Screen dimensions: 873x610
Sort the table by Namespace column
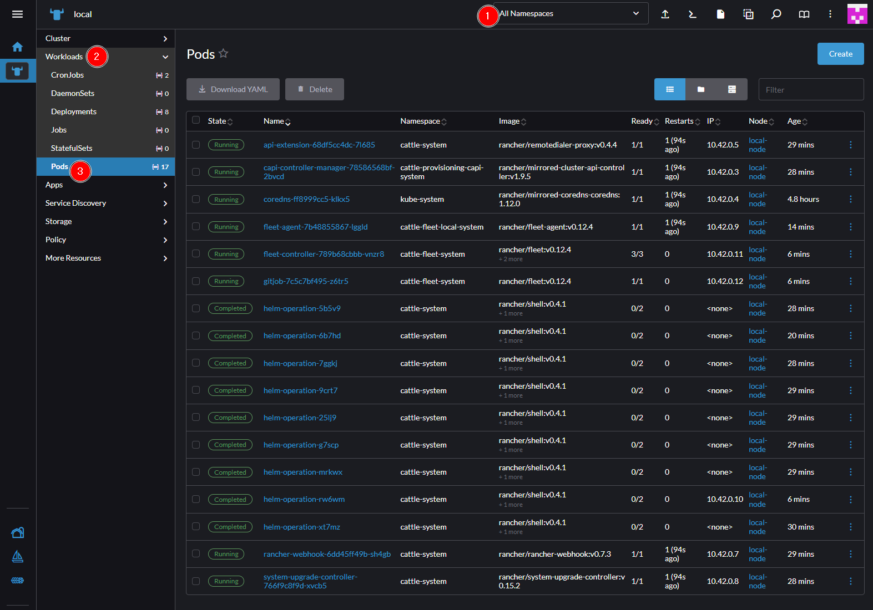coord(423,121)
